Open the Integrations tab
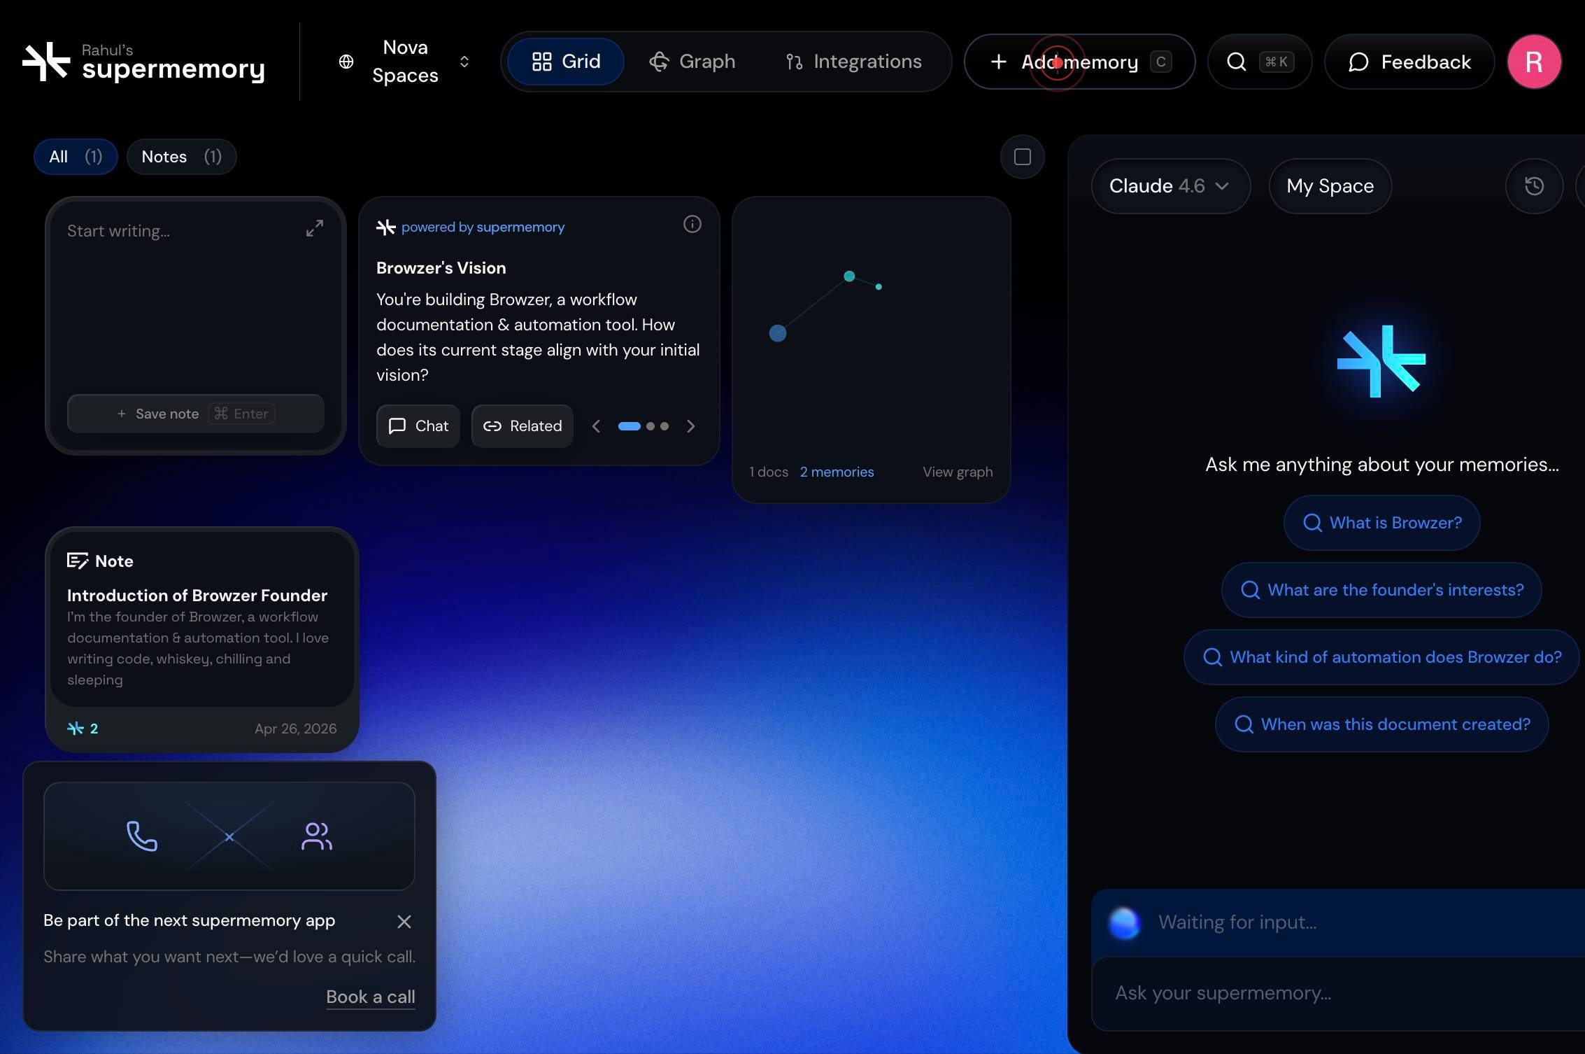This screenshot has height=1054, width=1585. [853, 62]
